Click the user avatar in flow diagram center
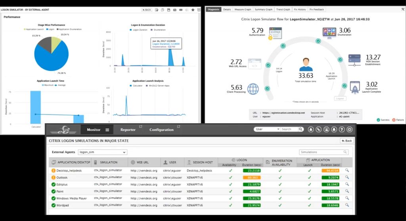 coord(306,65)
